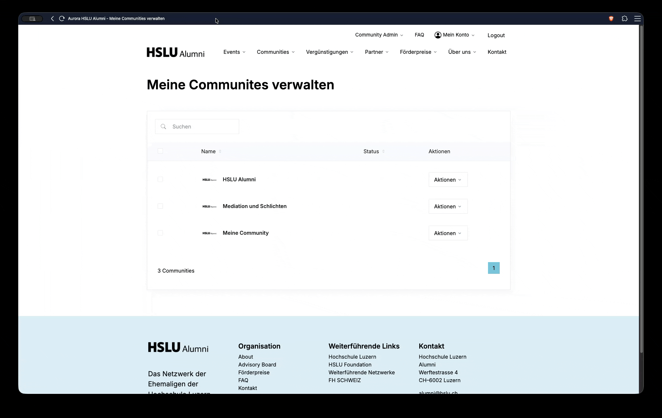The image size is (662, 418).
Task: Sort table by Name column arrows
Action: [x=220, y=151]
